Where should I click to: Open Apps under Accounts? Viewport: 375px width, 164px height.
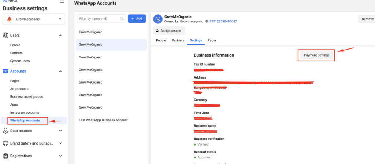click(14, 105)
